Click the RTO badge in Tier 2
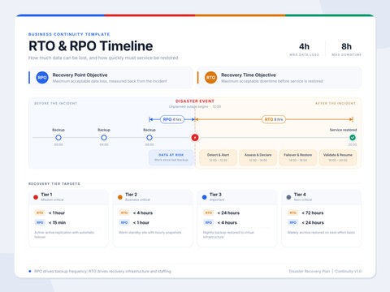Screen dimensions: 390x292 pos(124,213)
